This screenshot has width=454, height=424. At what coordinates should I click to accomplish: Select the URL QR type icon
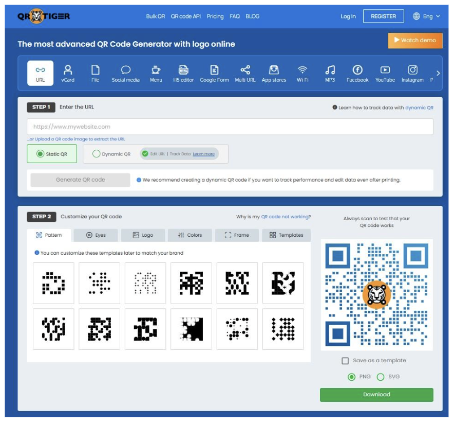40,73
